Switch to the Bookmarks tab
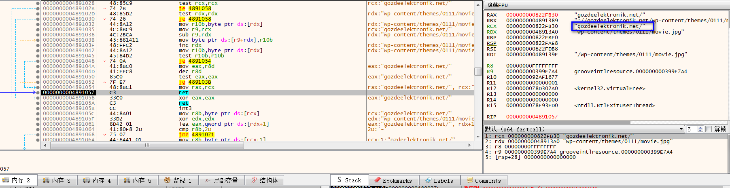The image size is (730, 188). (393, 181)
